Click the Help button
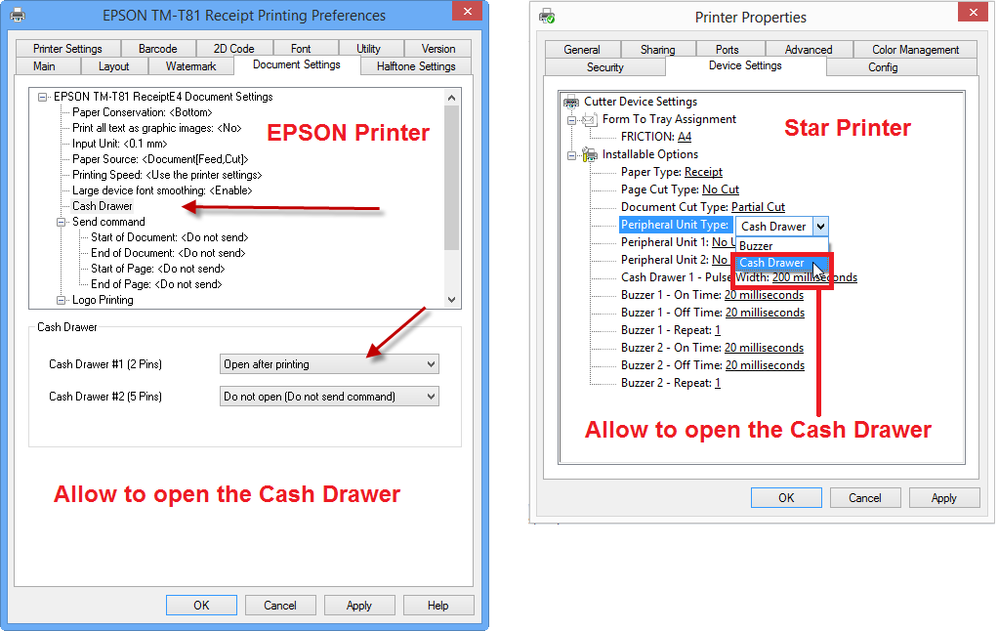Screen dimensions: 998x631 tap(437, 606)
